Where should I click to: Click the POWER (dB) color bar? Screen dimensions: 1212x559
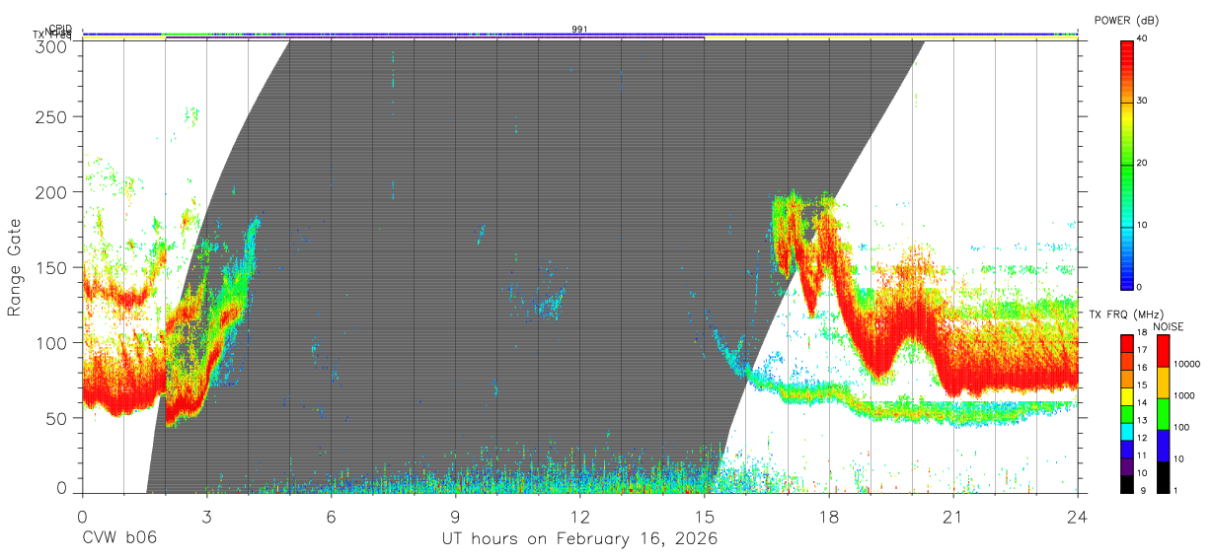[1127, 164]
